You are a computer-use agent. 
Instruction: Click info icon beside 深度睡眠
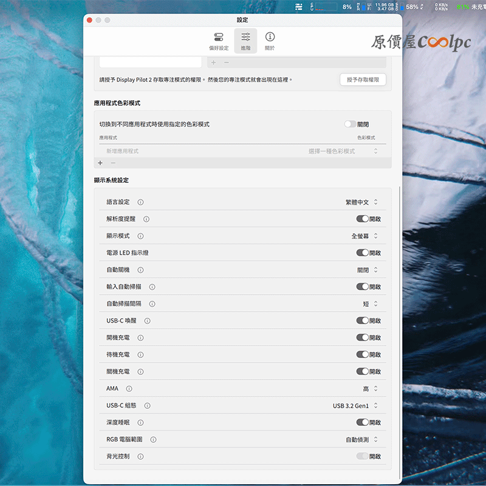pos(140,422)
